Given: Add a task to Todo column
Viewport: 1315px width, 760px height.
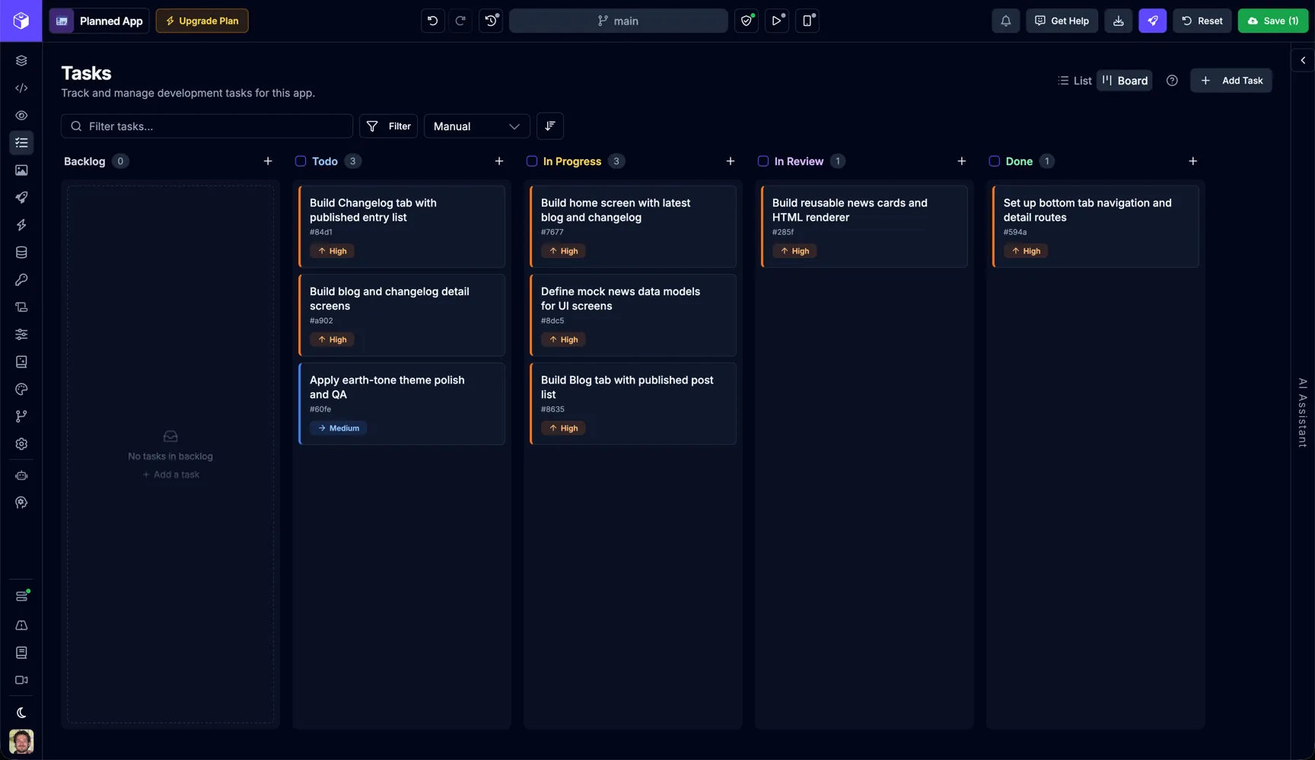Looking at the screenshot, I should [x=499, y=161].
